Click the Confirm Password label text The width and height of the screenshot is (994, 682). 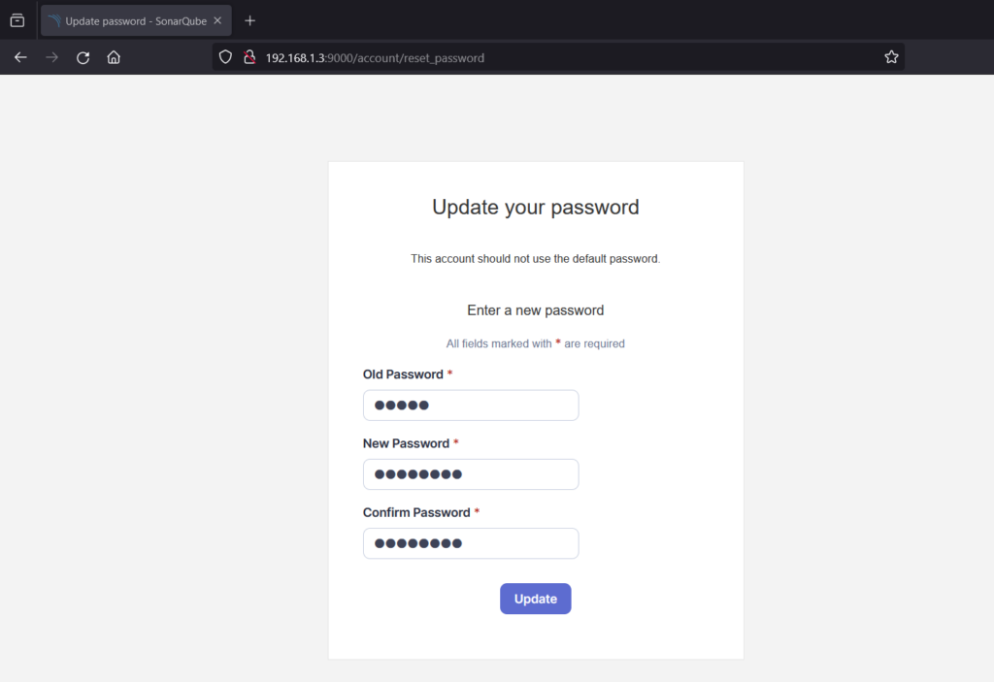416,513
